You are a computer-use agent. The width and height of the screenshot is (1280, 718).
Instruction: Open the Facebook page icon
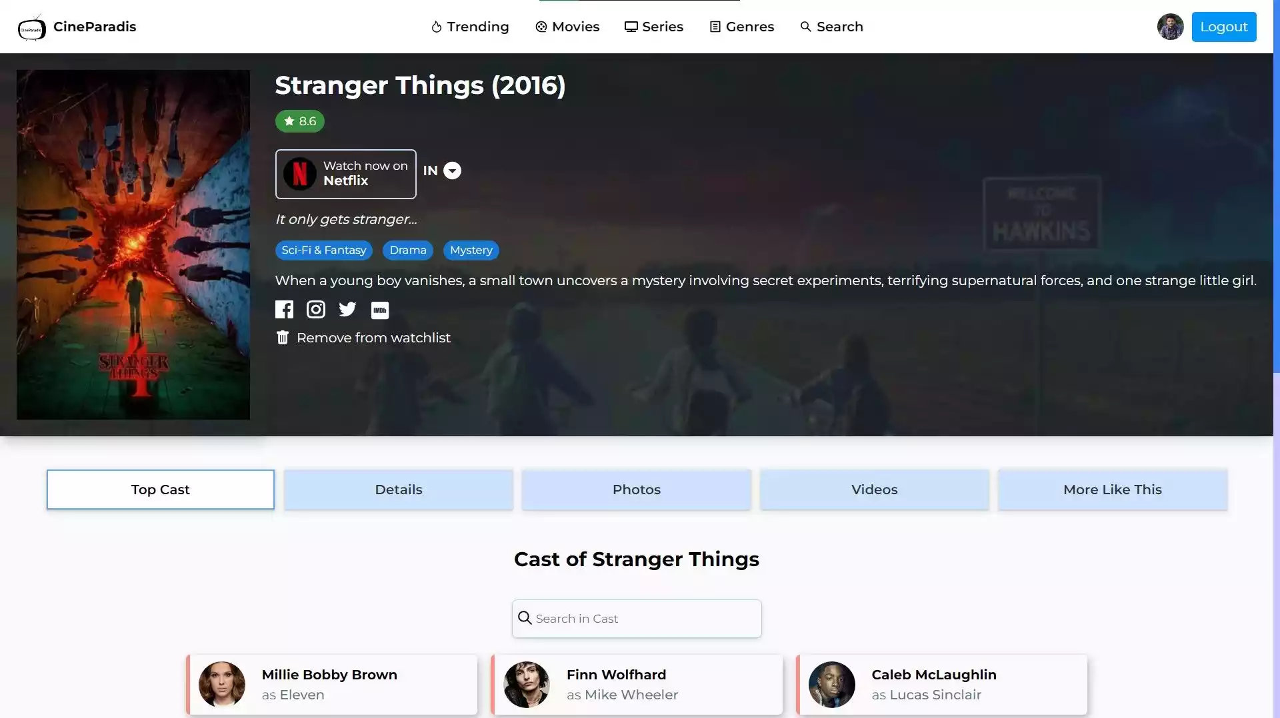284,309
